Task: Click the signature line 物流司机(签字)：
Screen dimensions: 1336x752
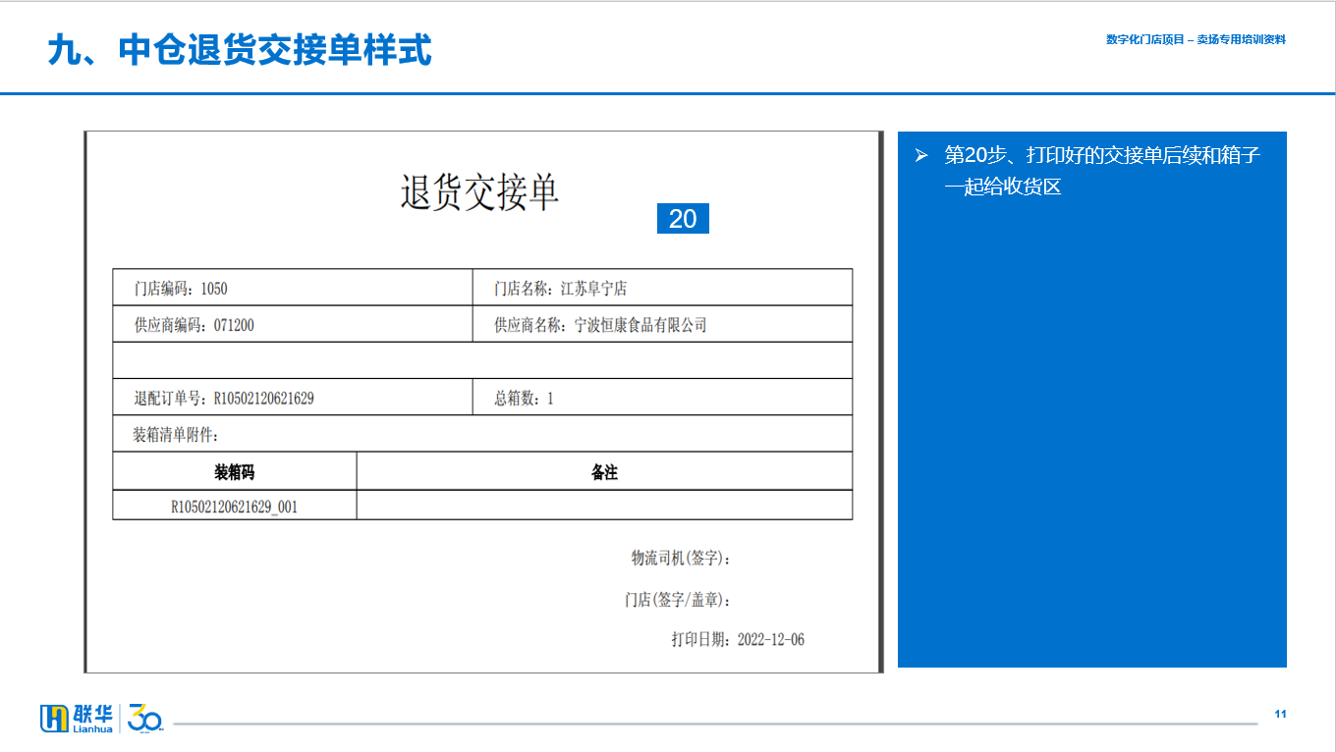Action: (x=681, y=558)
